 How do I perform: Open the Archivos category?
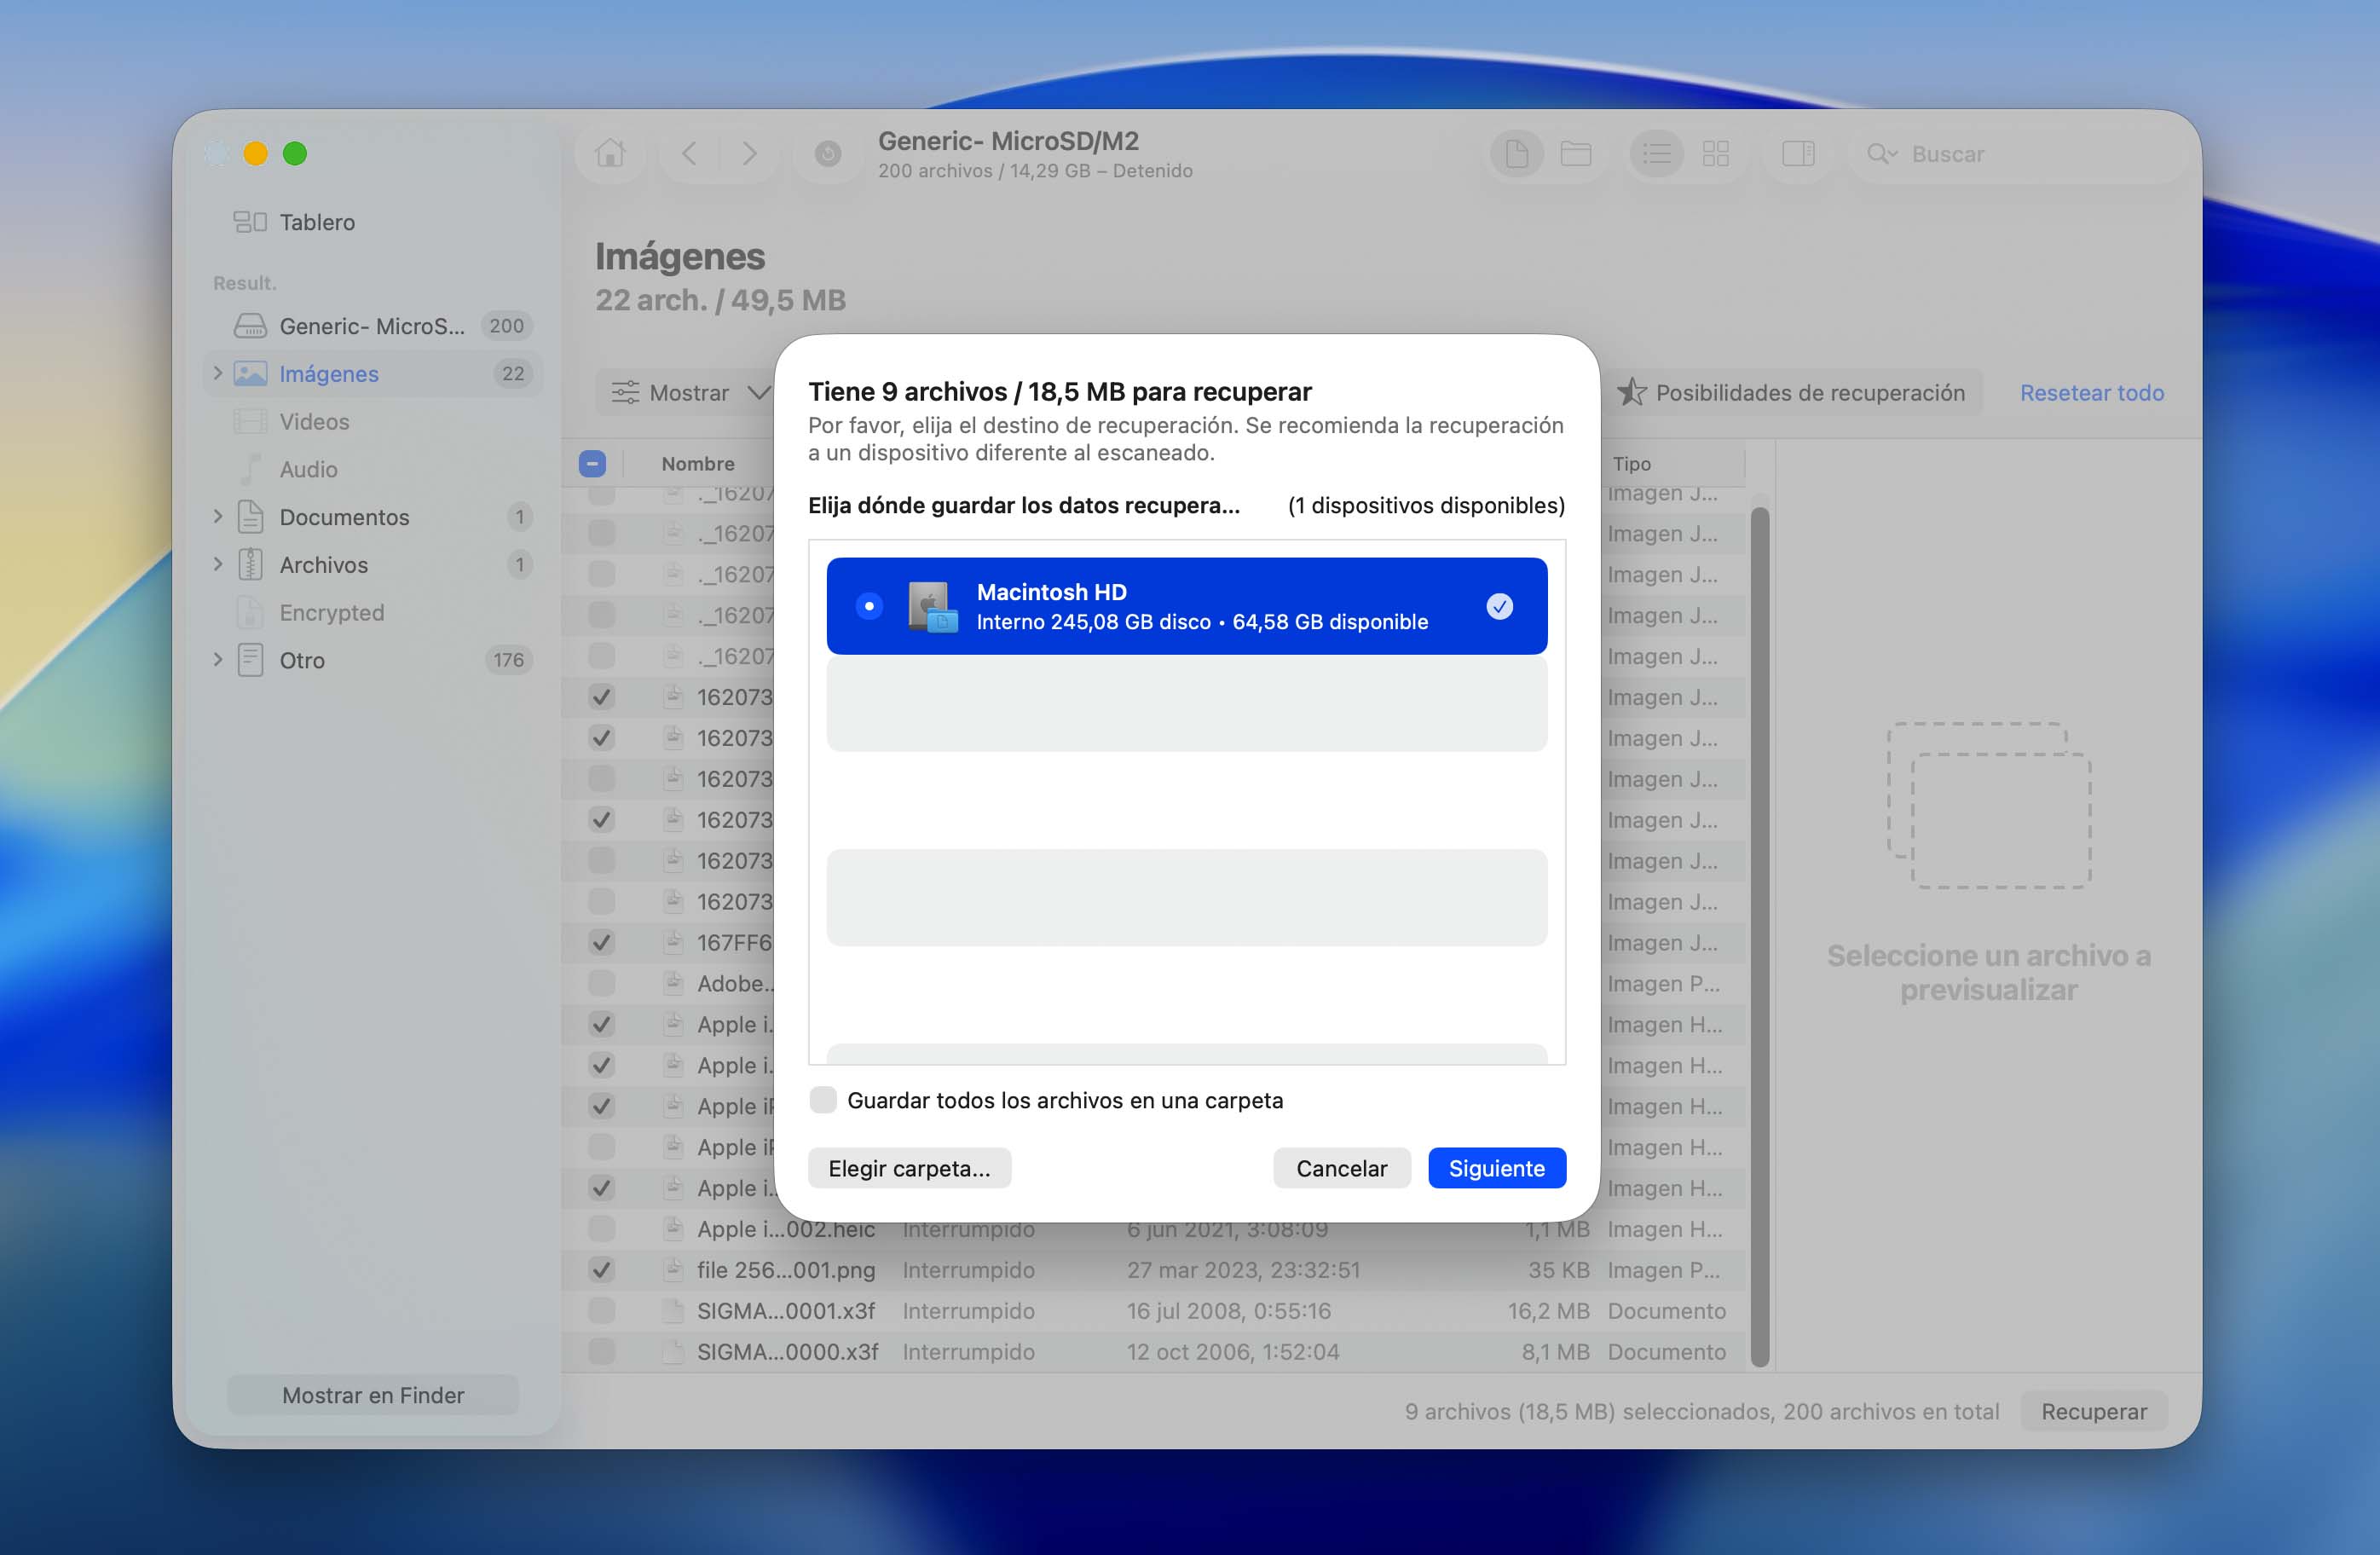click(372, 565)
